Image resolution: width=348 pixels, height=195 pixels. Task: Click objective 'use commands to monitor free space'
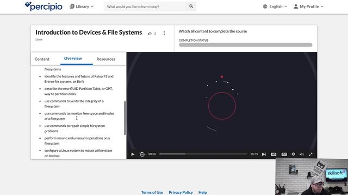(x=79, y=116)
